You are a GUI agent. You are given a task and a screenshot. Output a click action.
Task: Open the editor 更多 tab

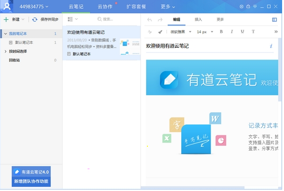point(220,20)
